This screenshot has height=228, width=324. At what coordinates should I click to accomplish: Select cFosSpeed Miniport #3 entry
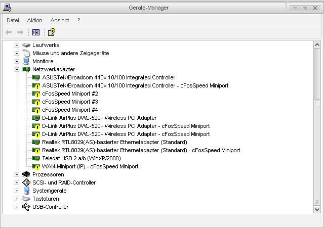point(70,102)
